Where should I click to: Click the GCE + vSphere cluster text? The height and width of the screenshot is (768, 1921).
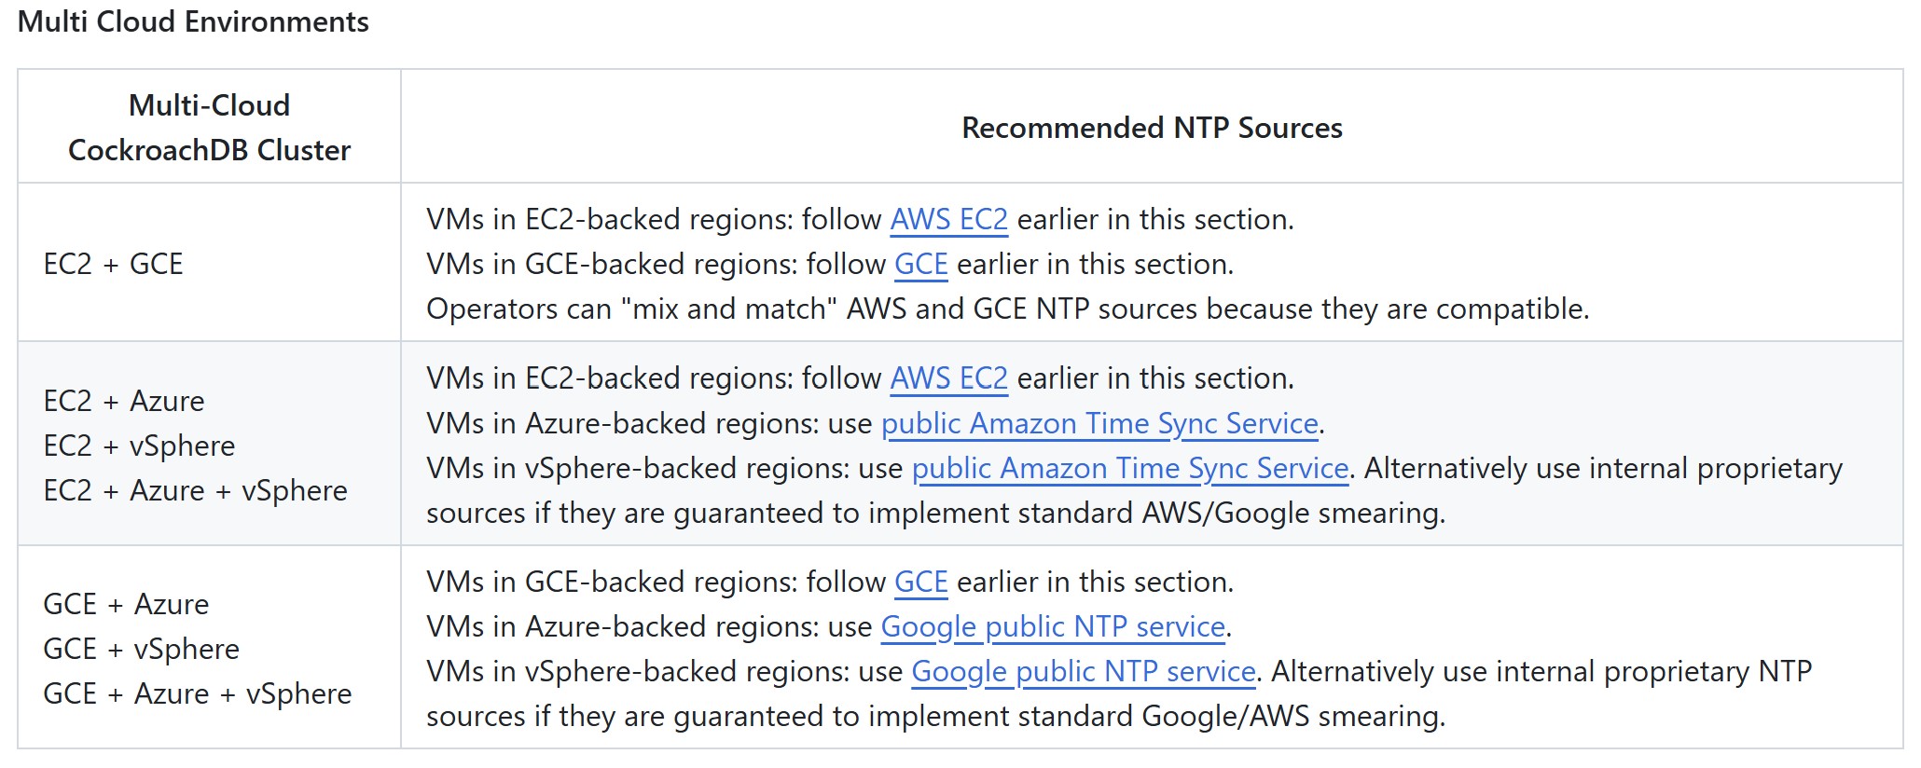[141, 650]
